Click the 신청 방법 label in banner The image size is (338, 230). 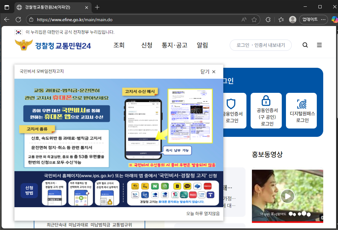coord(29,190)
